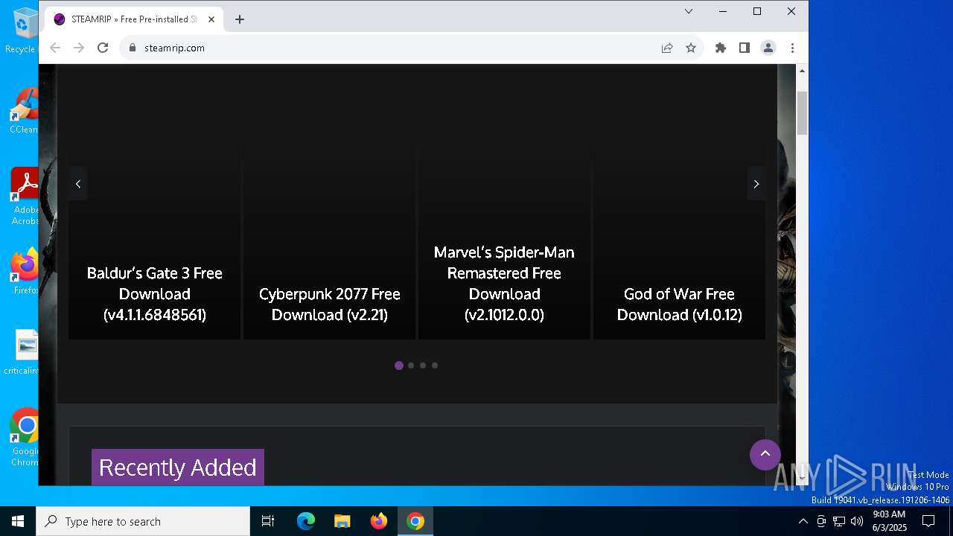The width and height of the screenshot is (953, 536).
Task: Open the Windows Start menu
Action: 18,521
